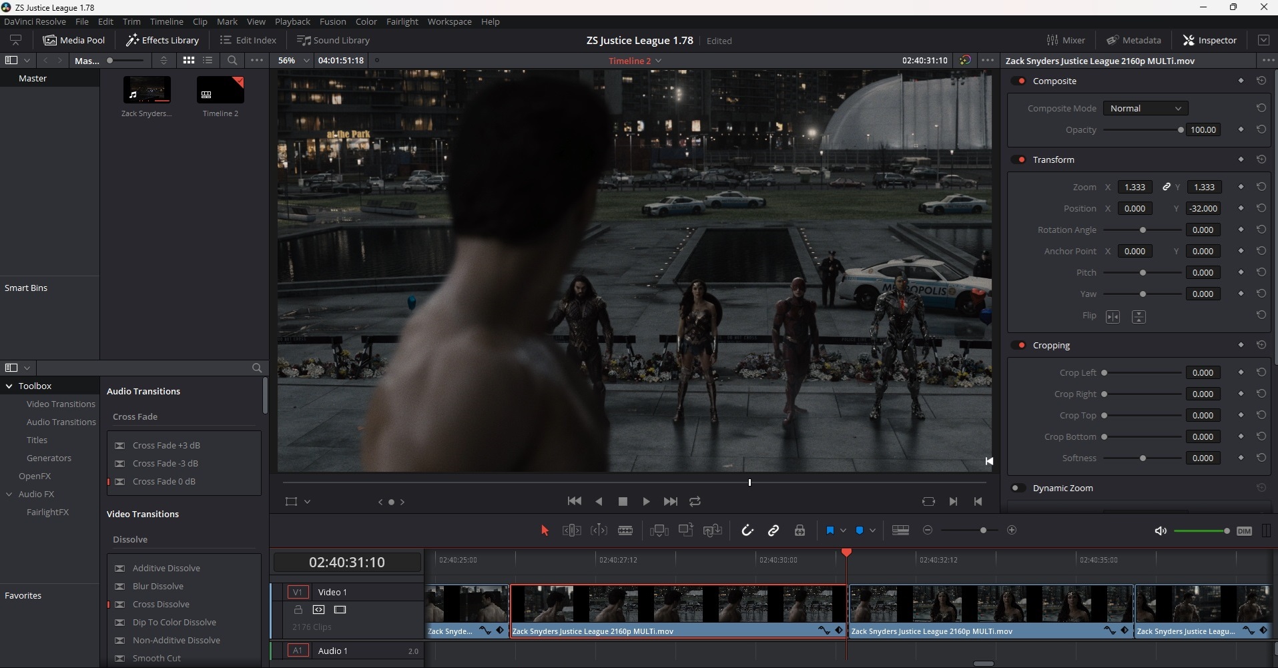The image size is (1278, 668).
Task: Click the timeline zoom in plus icon
Action: click(1012, 530)
